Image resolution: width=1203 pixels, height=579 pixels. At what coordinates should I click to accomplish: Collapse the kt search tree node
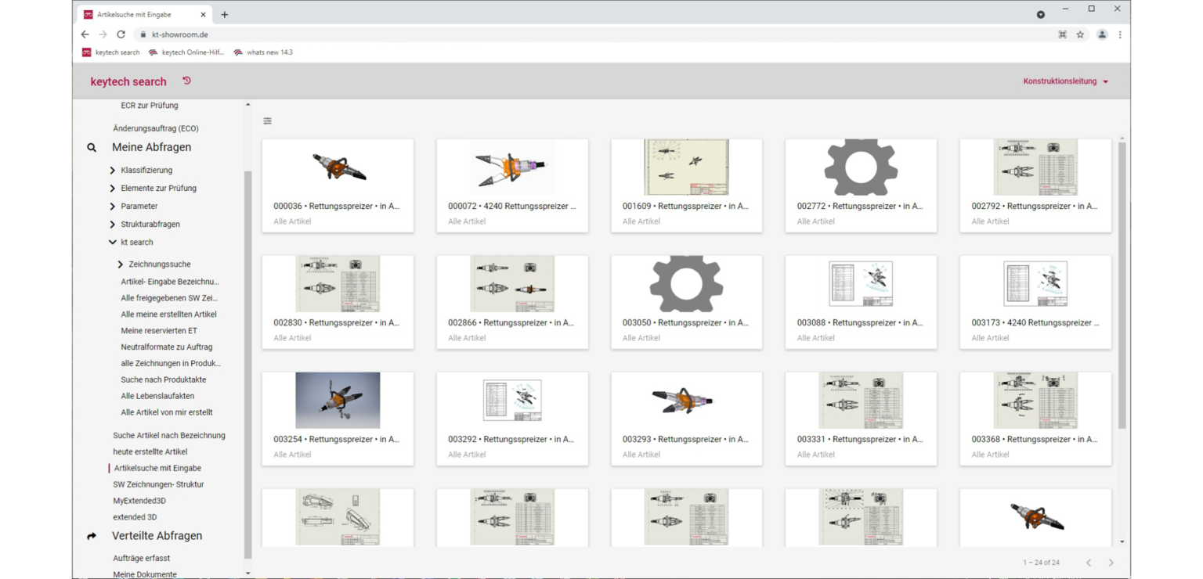tap(113, 243)
